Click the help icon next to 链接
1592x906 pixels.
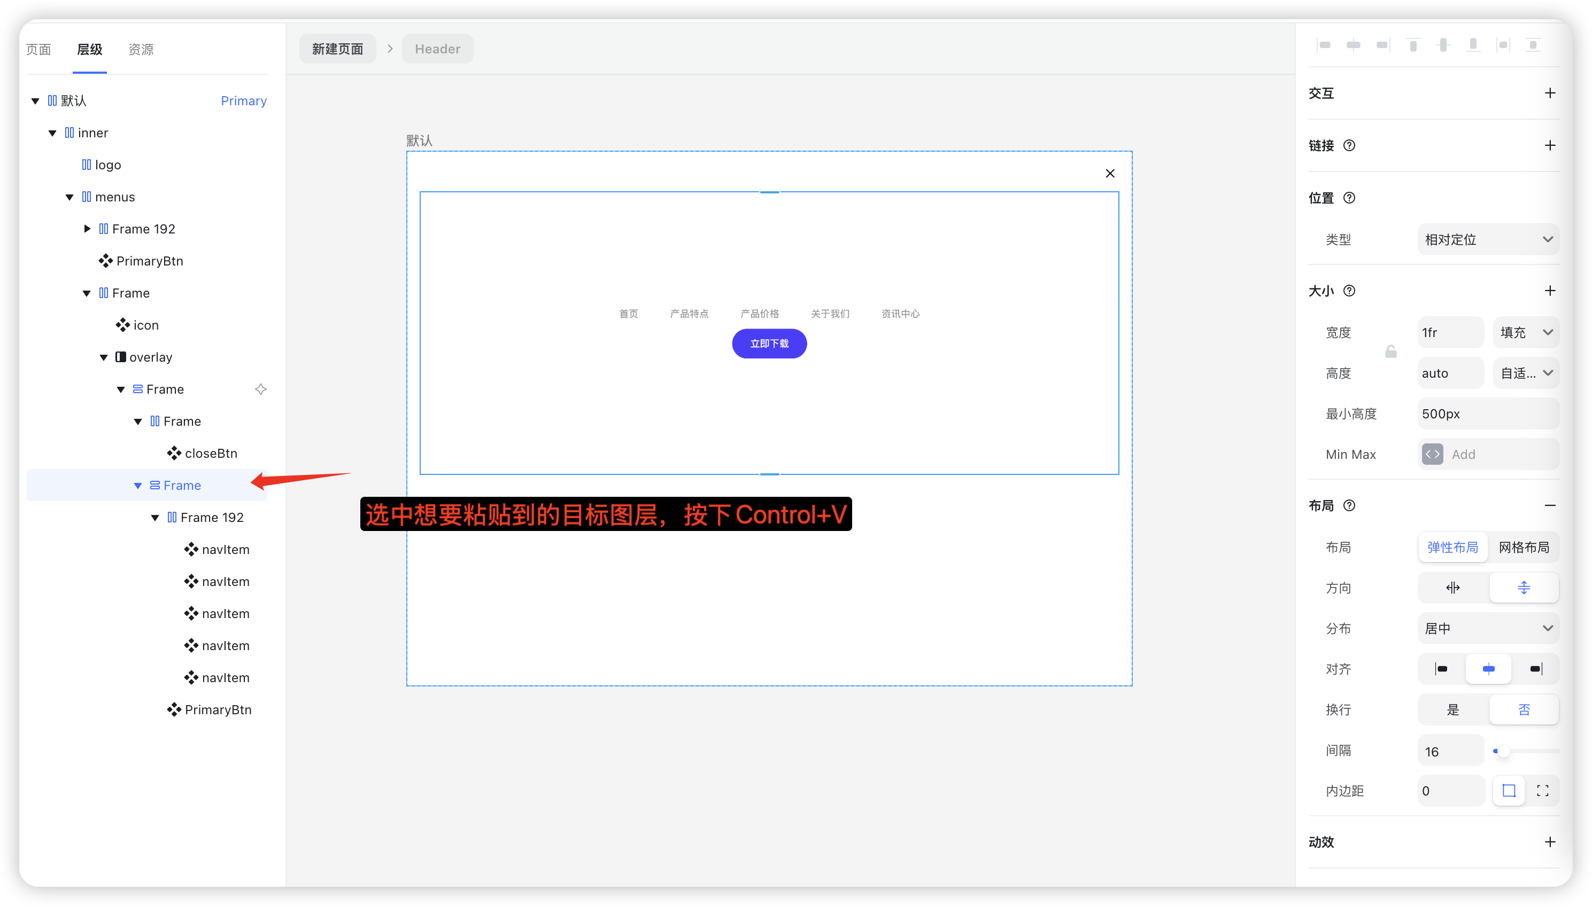tap(1349, 146)
